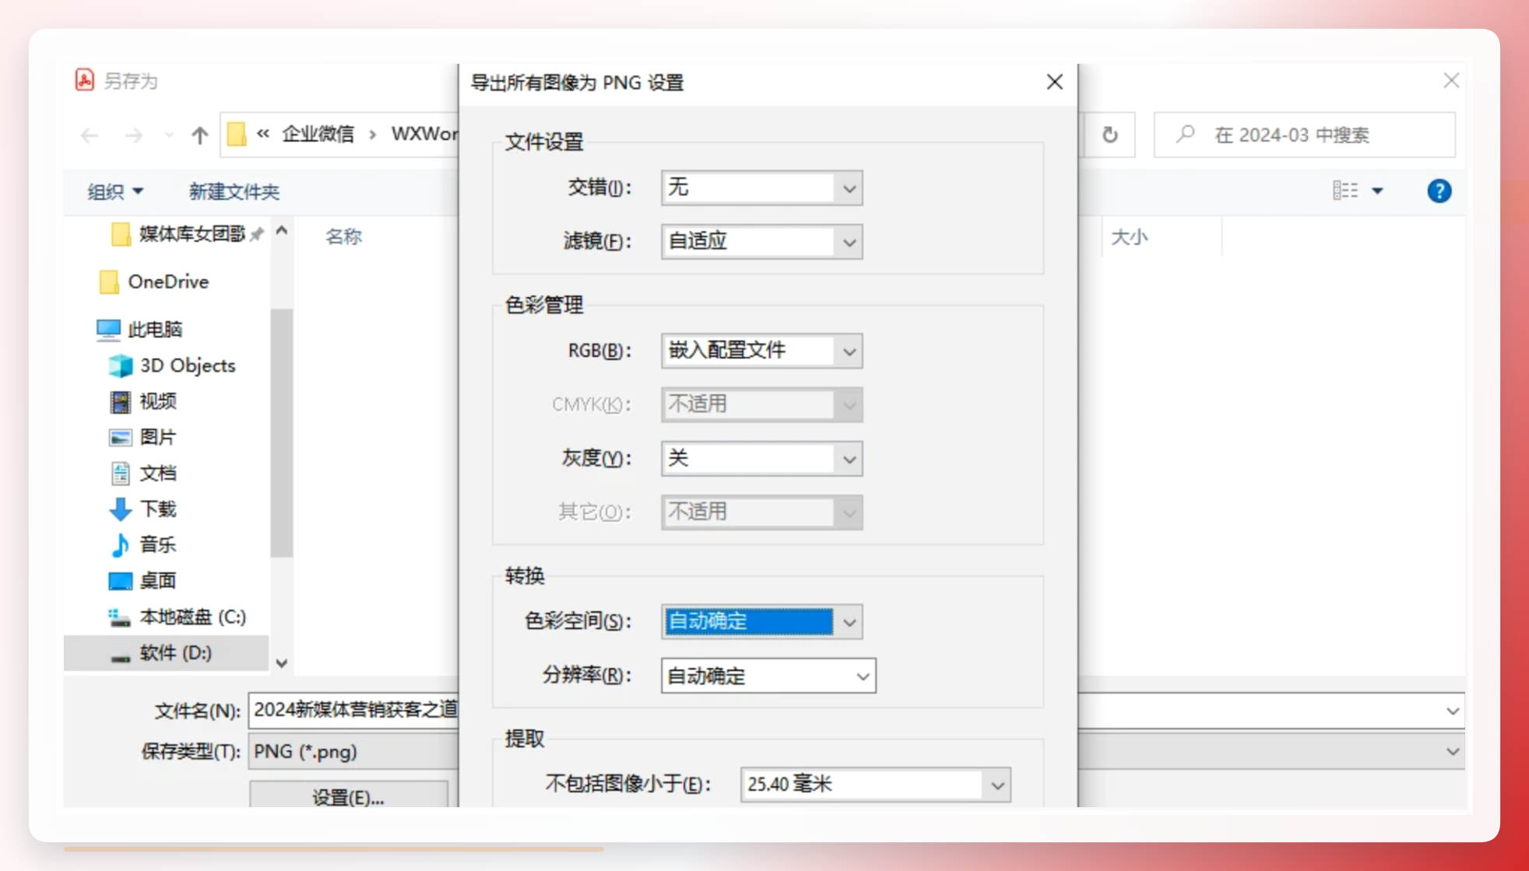Go up one folder level with up arrow

[200, 135]
